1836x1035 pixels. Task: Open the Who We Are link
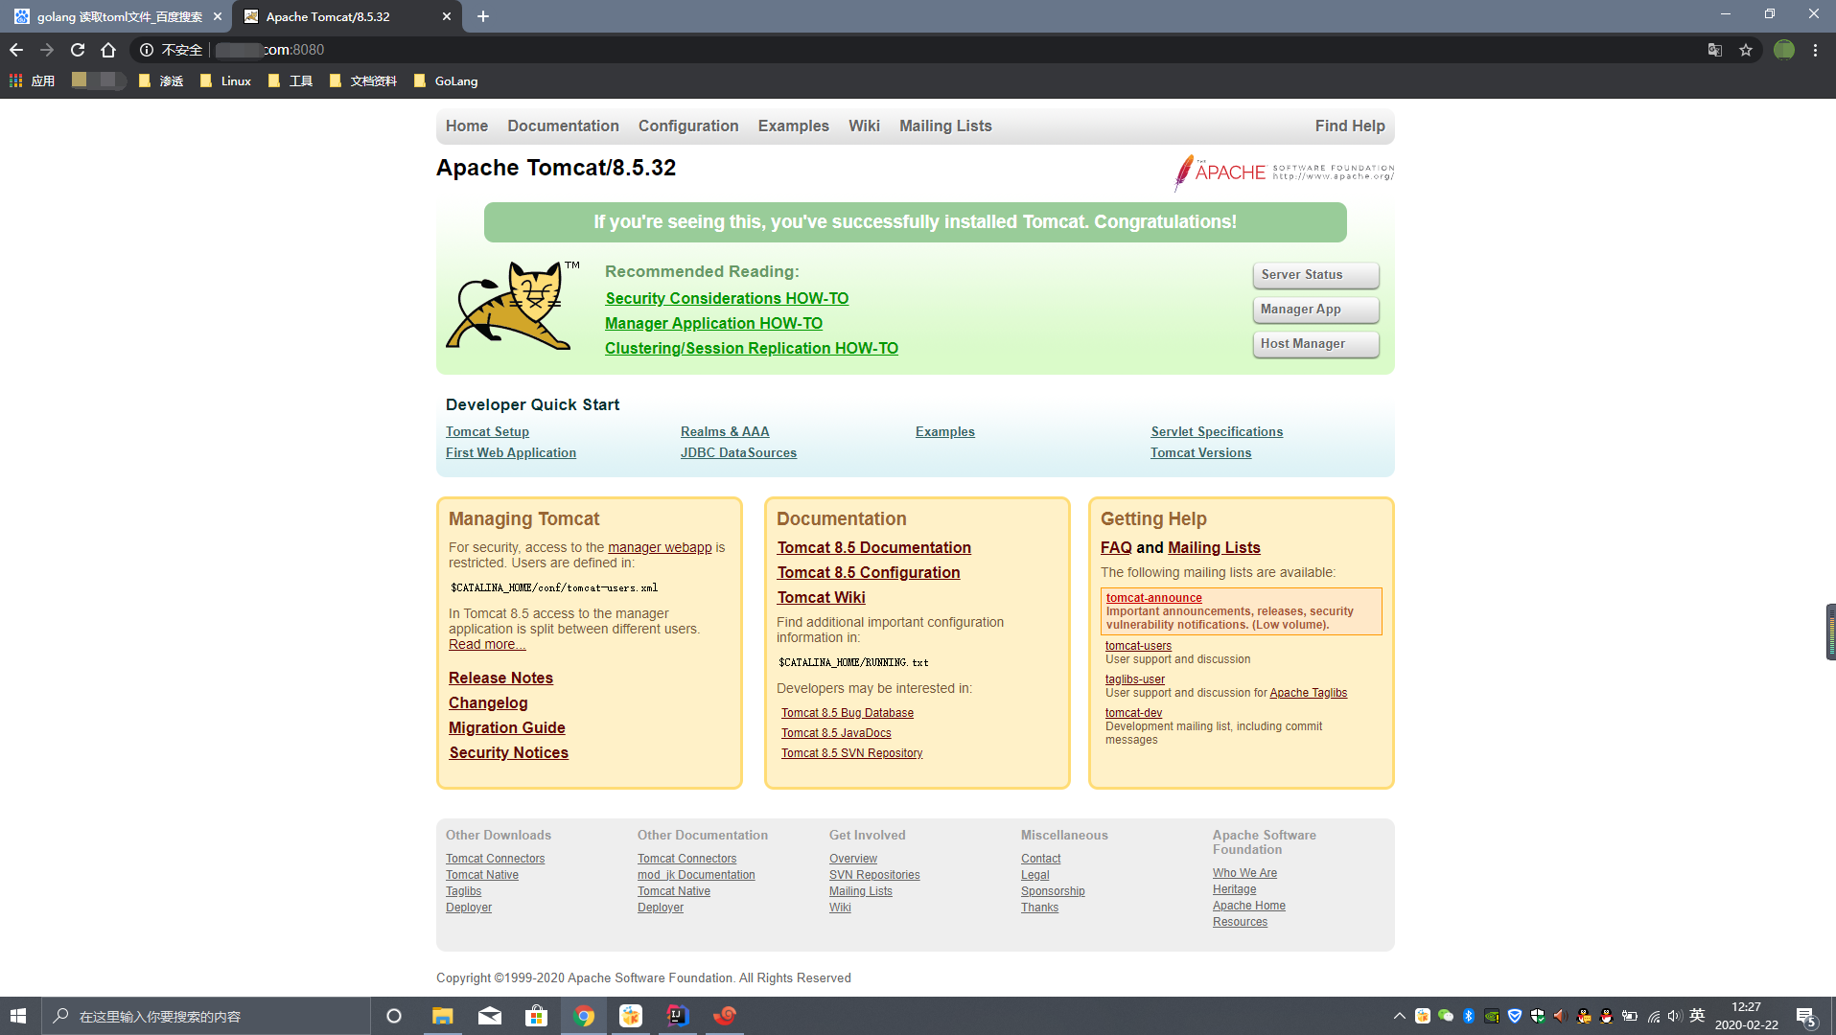[1244, 873]
